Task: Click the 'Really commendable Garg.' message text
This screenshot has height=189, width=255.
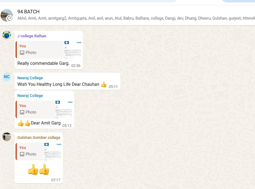Action: (44, 63)
